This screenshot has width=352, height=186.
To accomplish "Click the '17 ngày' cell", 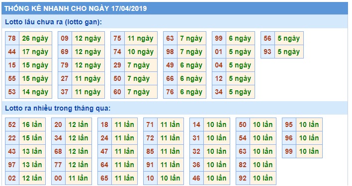I will pyautogui.click(x=35, y=52).
